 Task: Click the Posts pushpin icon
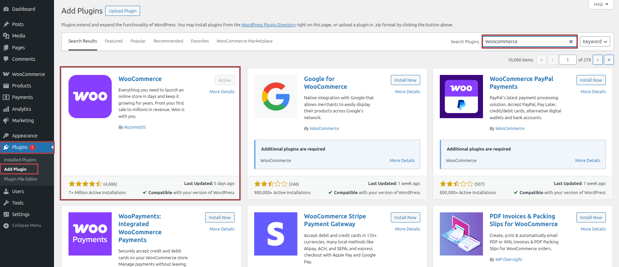point(6,24)
